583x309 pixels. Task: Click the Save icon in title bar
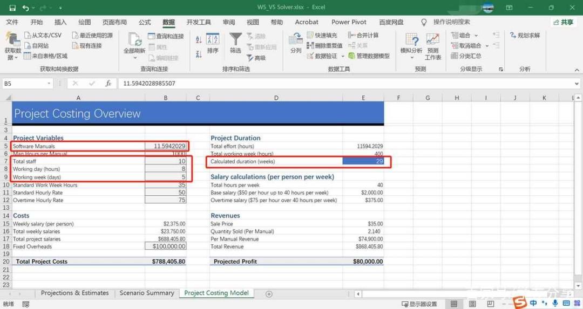pos(12,8)
